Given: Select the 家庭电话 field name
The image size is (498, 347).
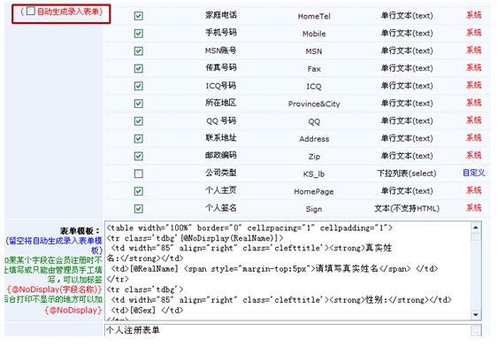Looking at the screenshot, I should click(221, 15).
